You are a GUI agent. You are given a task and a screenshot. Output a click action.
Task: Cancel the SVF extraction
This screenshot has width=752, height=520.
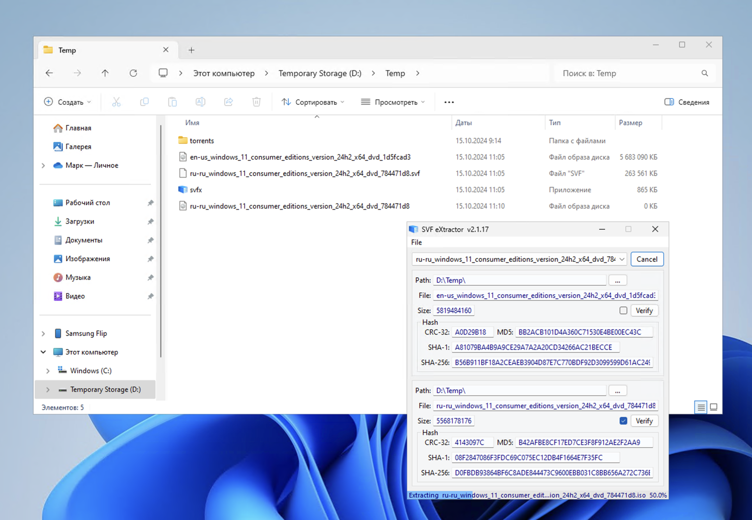point(647,259)
